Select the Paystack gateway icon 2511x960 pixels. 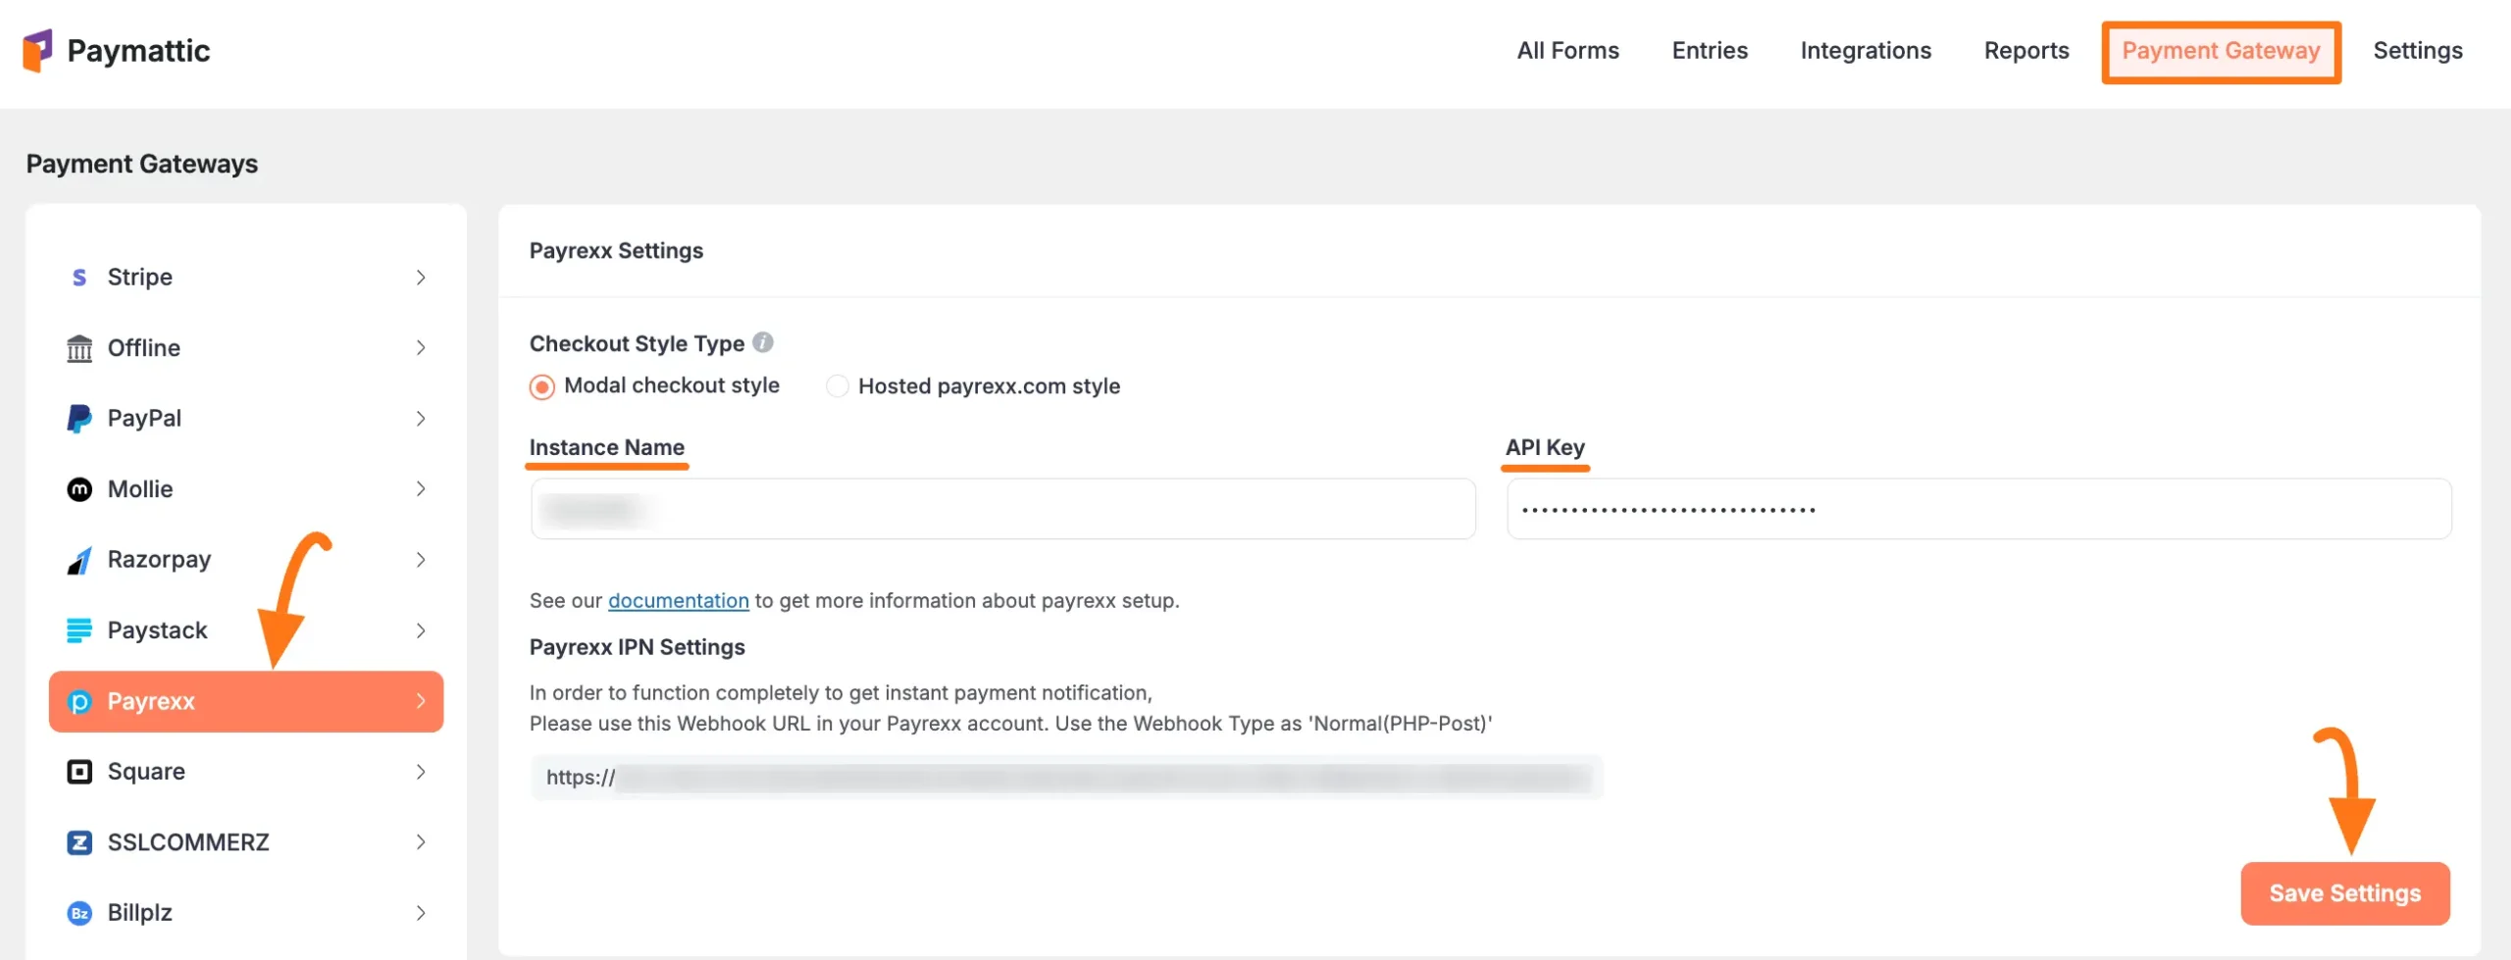78,630
